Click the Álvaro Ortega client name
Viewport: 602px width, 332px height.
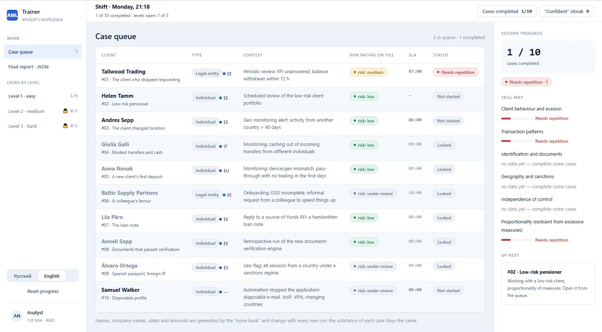[x=119, y=266]
